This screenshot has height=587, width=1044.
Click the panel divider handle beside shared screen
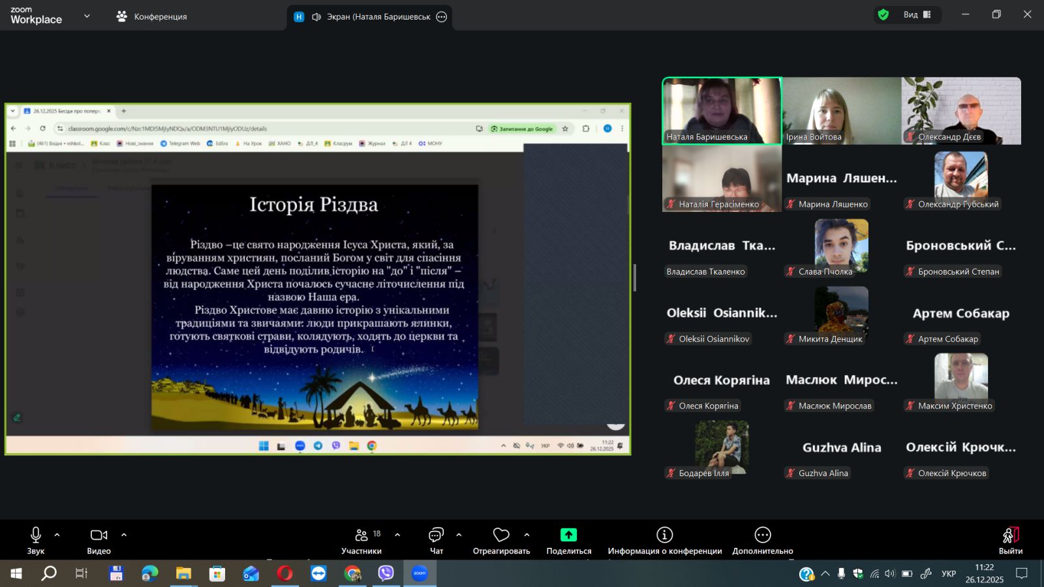point(635,278)
